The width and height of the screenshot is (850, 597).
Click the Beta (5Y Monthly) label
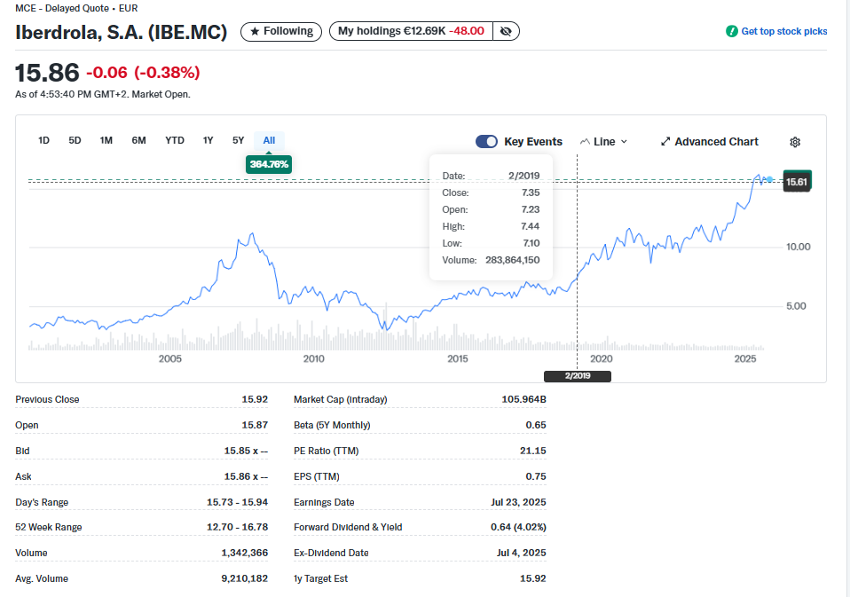click(x=332, y=426)
